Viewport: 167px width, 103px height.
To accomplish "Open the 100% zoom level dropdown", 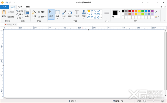I will [23, 18].
